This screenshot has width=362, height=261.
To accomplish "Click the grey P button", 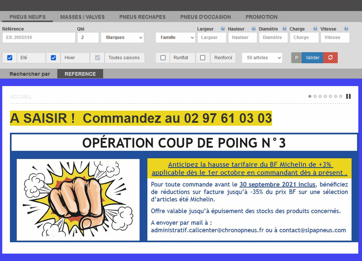I will [297, 58].
